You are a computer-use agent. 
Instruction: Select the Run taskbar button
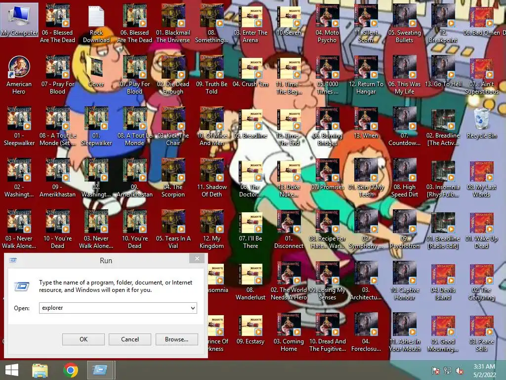pos(100,370)
